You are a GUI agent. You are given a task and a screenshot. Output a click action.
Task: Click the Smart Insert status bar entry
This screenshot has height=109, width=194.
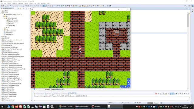click(125, 103)
